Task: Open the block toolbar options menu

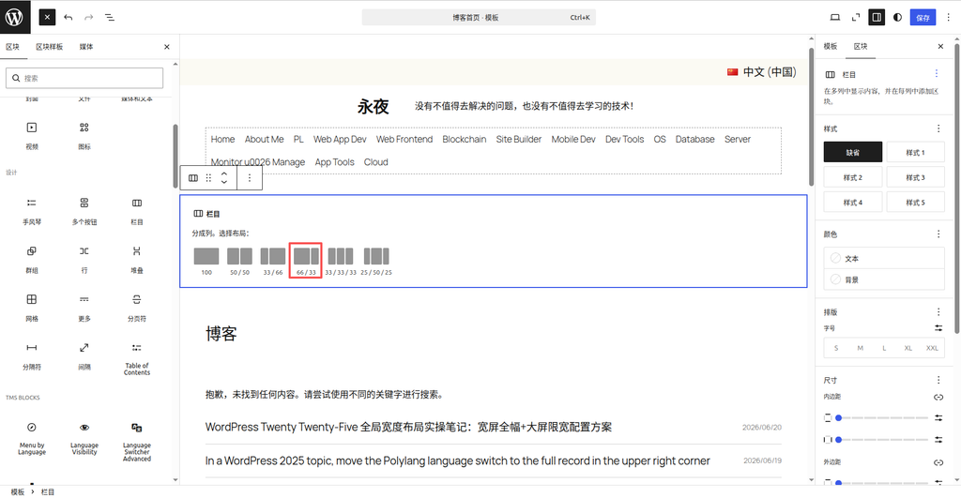Action: tap(250, 177)
